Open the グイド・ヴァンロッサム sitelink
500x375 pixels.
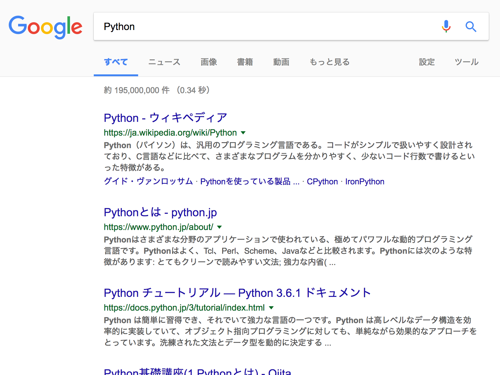click(x=148, y=181)
